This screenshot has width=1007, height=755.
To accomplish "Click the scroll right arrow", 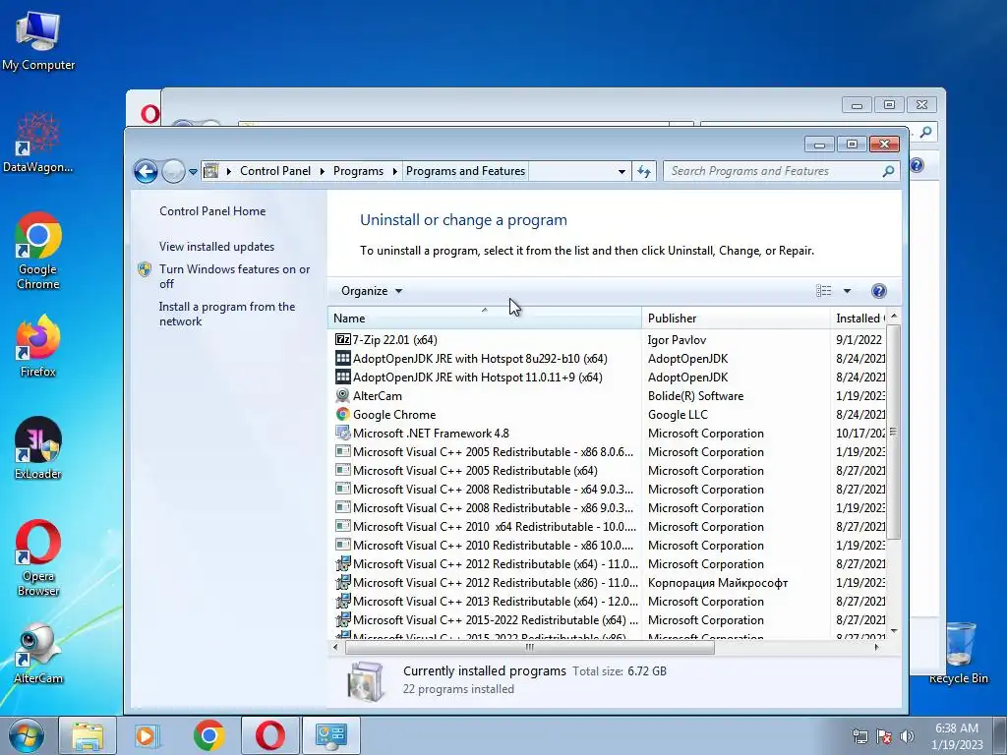I will tap(876, 647).
